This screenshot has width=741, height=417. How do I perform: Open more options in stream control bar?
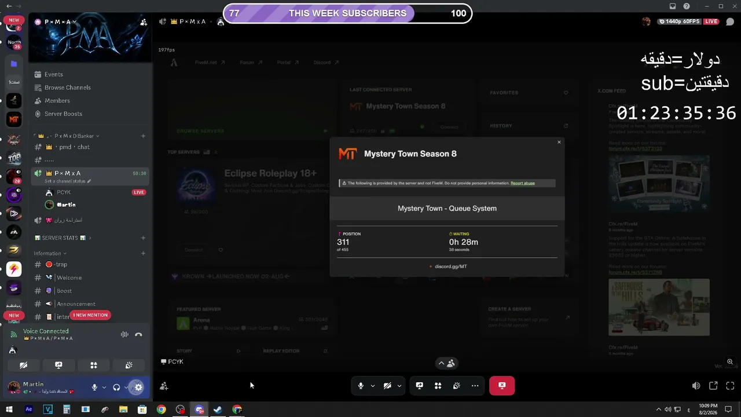(475, 386)
